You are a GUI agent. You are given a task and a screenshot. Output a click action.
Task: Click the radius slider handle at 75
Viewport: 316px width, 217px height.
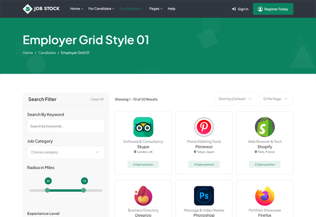tap(84, 190)
